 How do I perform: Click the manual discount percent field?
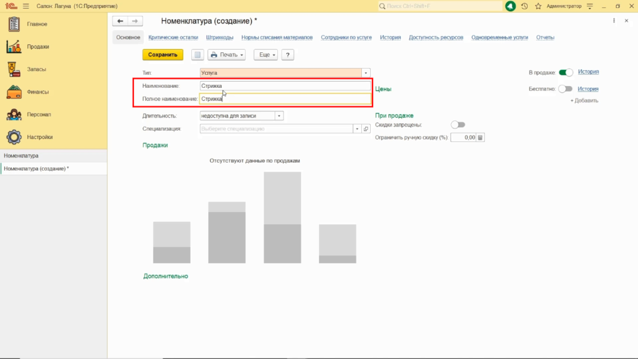[464, 138]
